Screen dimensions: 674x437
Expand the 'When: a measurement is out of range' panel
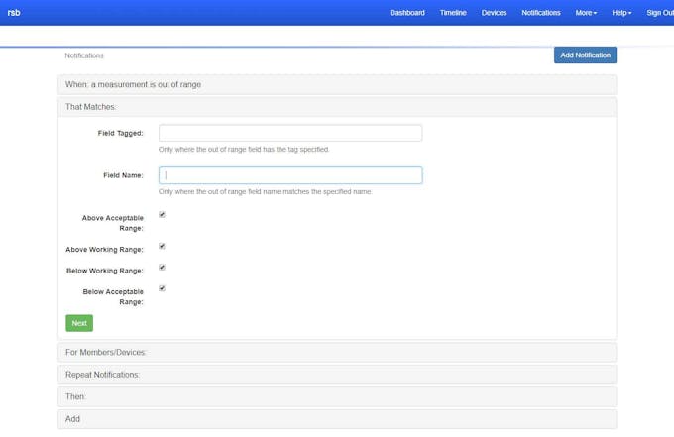[337, 84]
